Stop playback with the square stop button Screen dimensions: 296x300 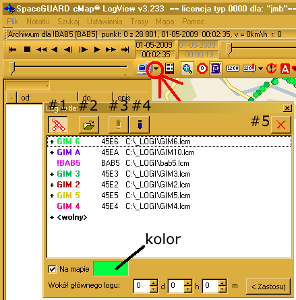coord(27,49)
